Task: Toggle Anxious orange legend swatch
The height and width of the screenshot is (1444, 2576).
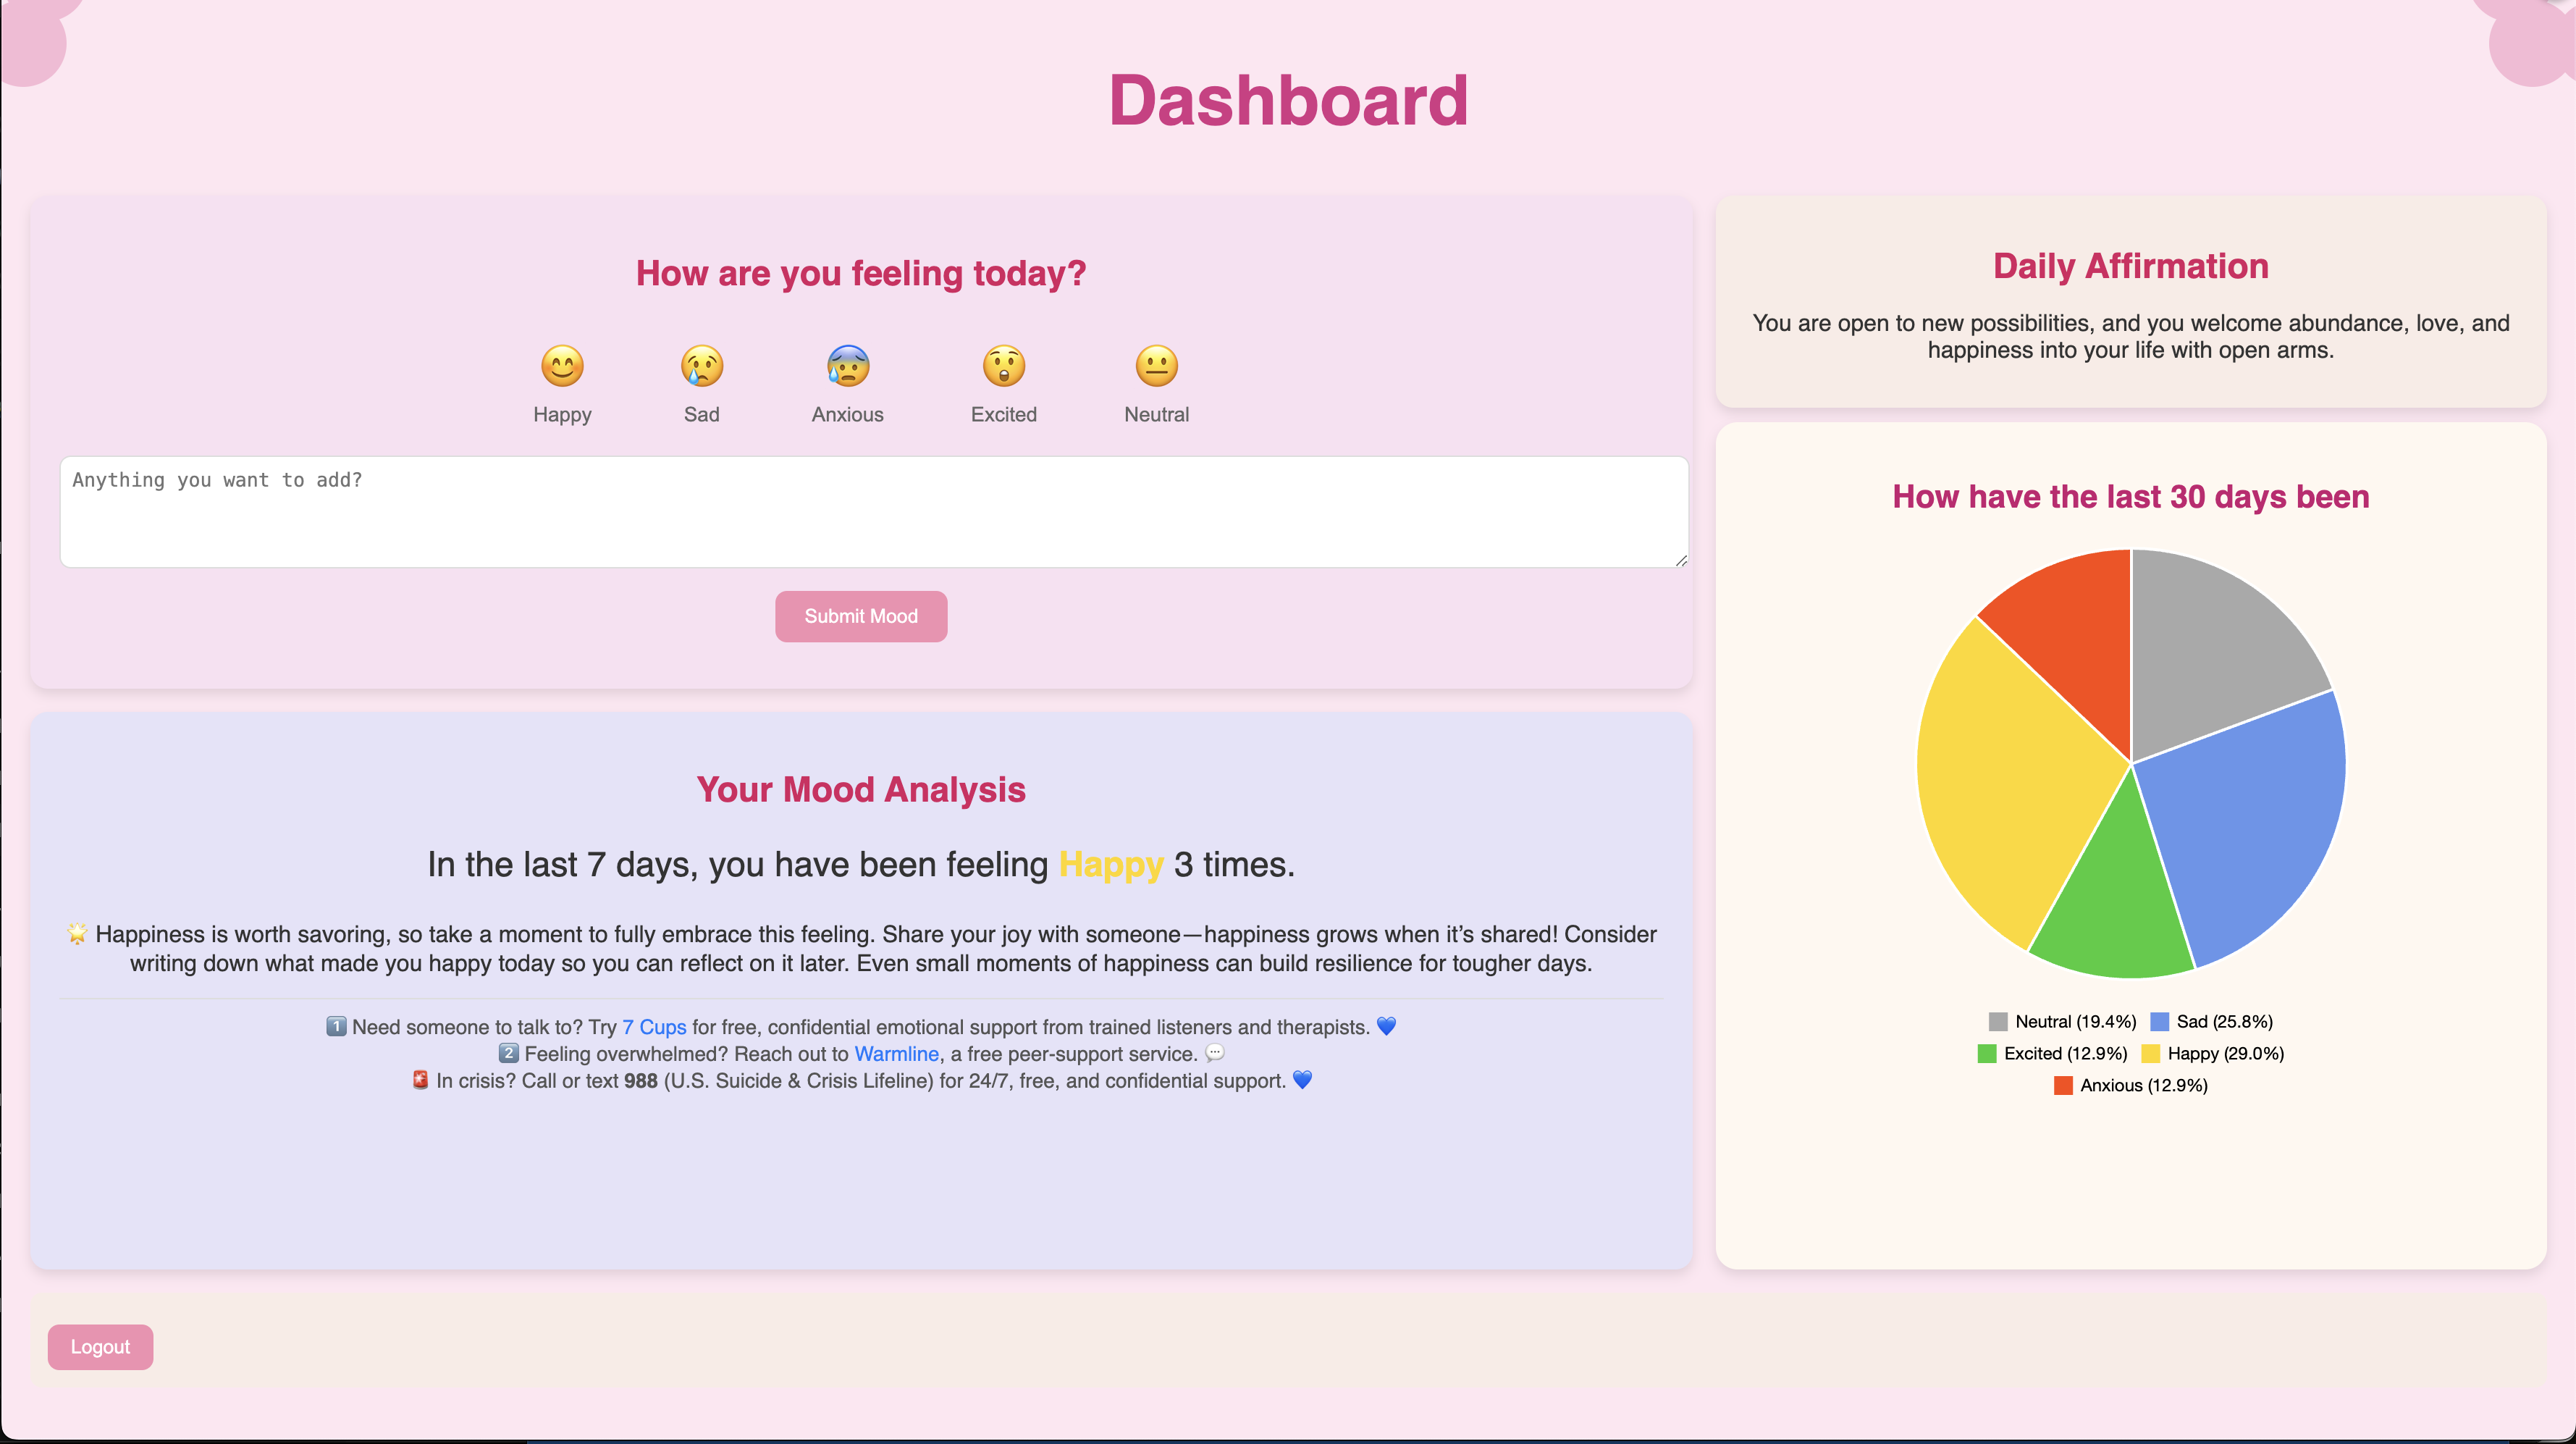Action: click(x=2063, y=1086)
